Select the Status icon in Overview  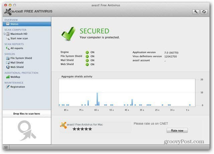coord(8,24)
